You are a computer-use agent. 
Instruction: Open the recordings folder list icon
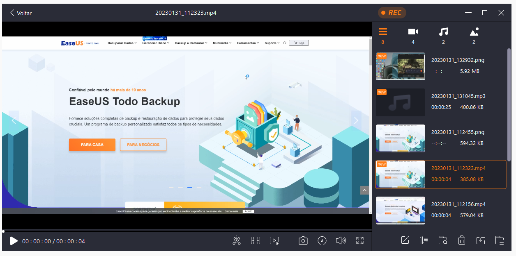coord(500,240)
